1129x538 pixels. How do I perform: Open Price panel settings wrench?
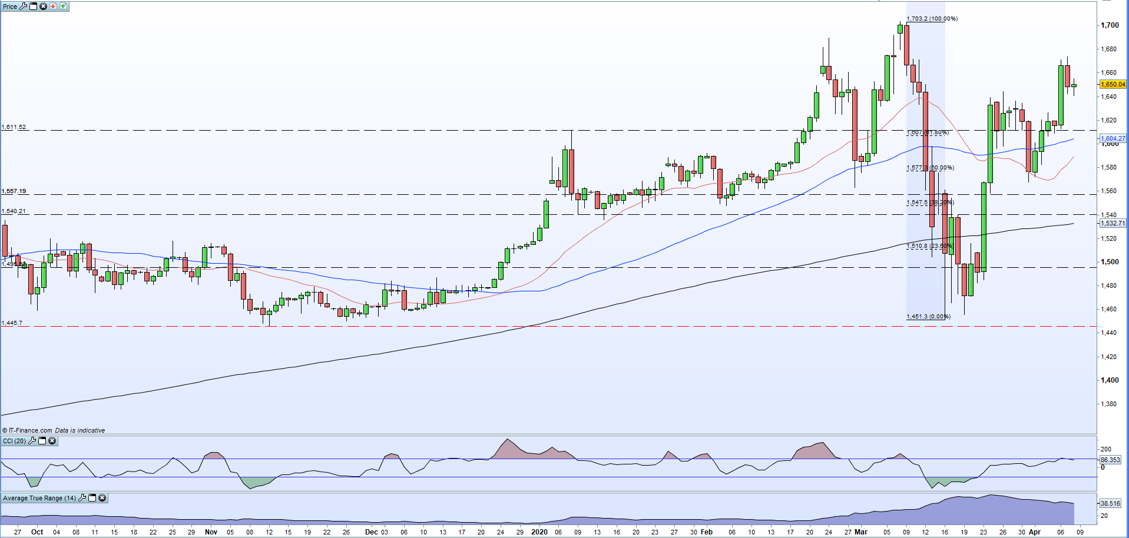(24, 6)
